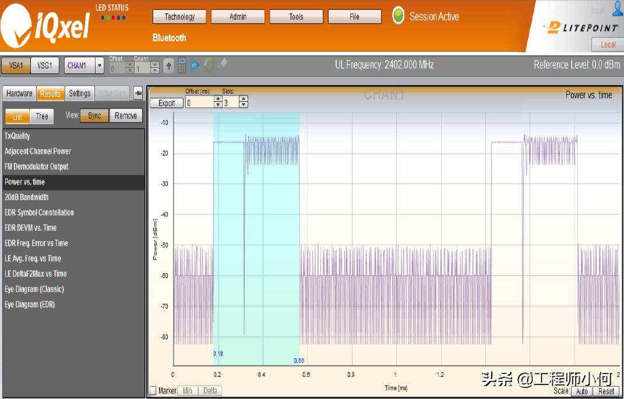Screen dimensions: 624x399
Task: Click the Export button
Action: (x=167, y=103)
